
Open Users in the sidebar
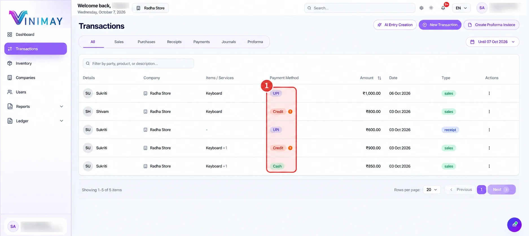click(36, 92)
